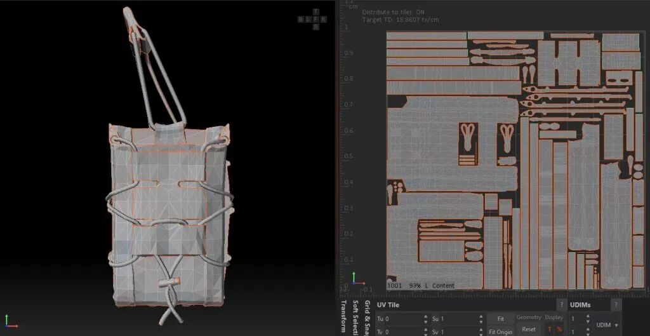Decrease Su value with down arrow
650x336 pixels.
pyautogui.click(x=481, y=321)
